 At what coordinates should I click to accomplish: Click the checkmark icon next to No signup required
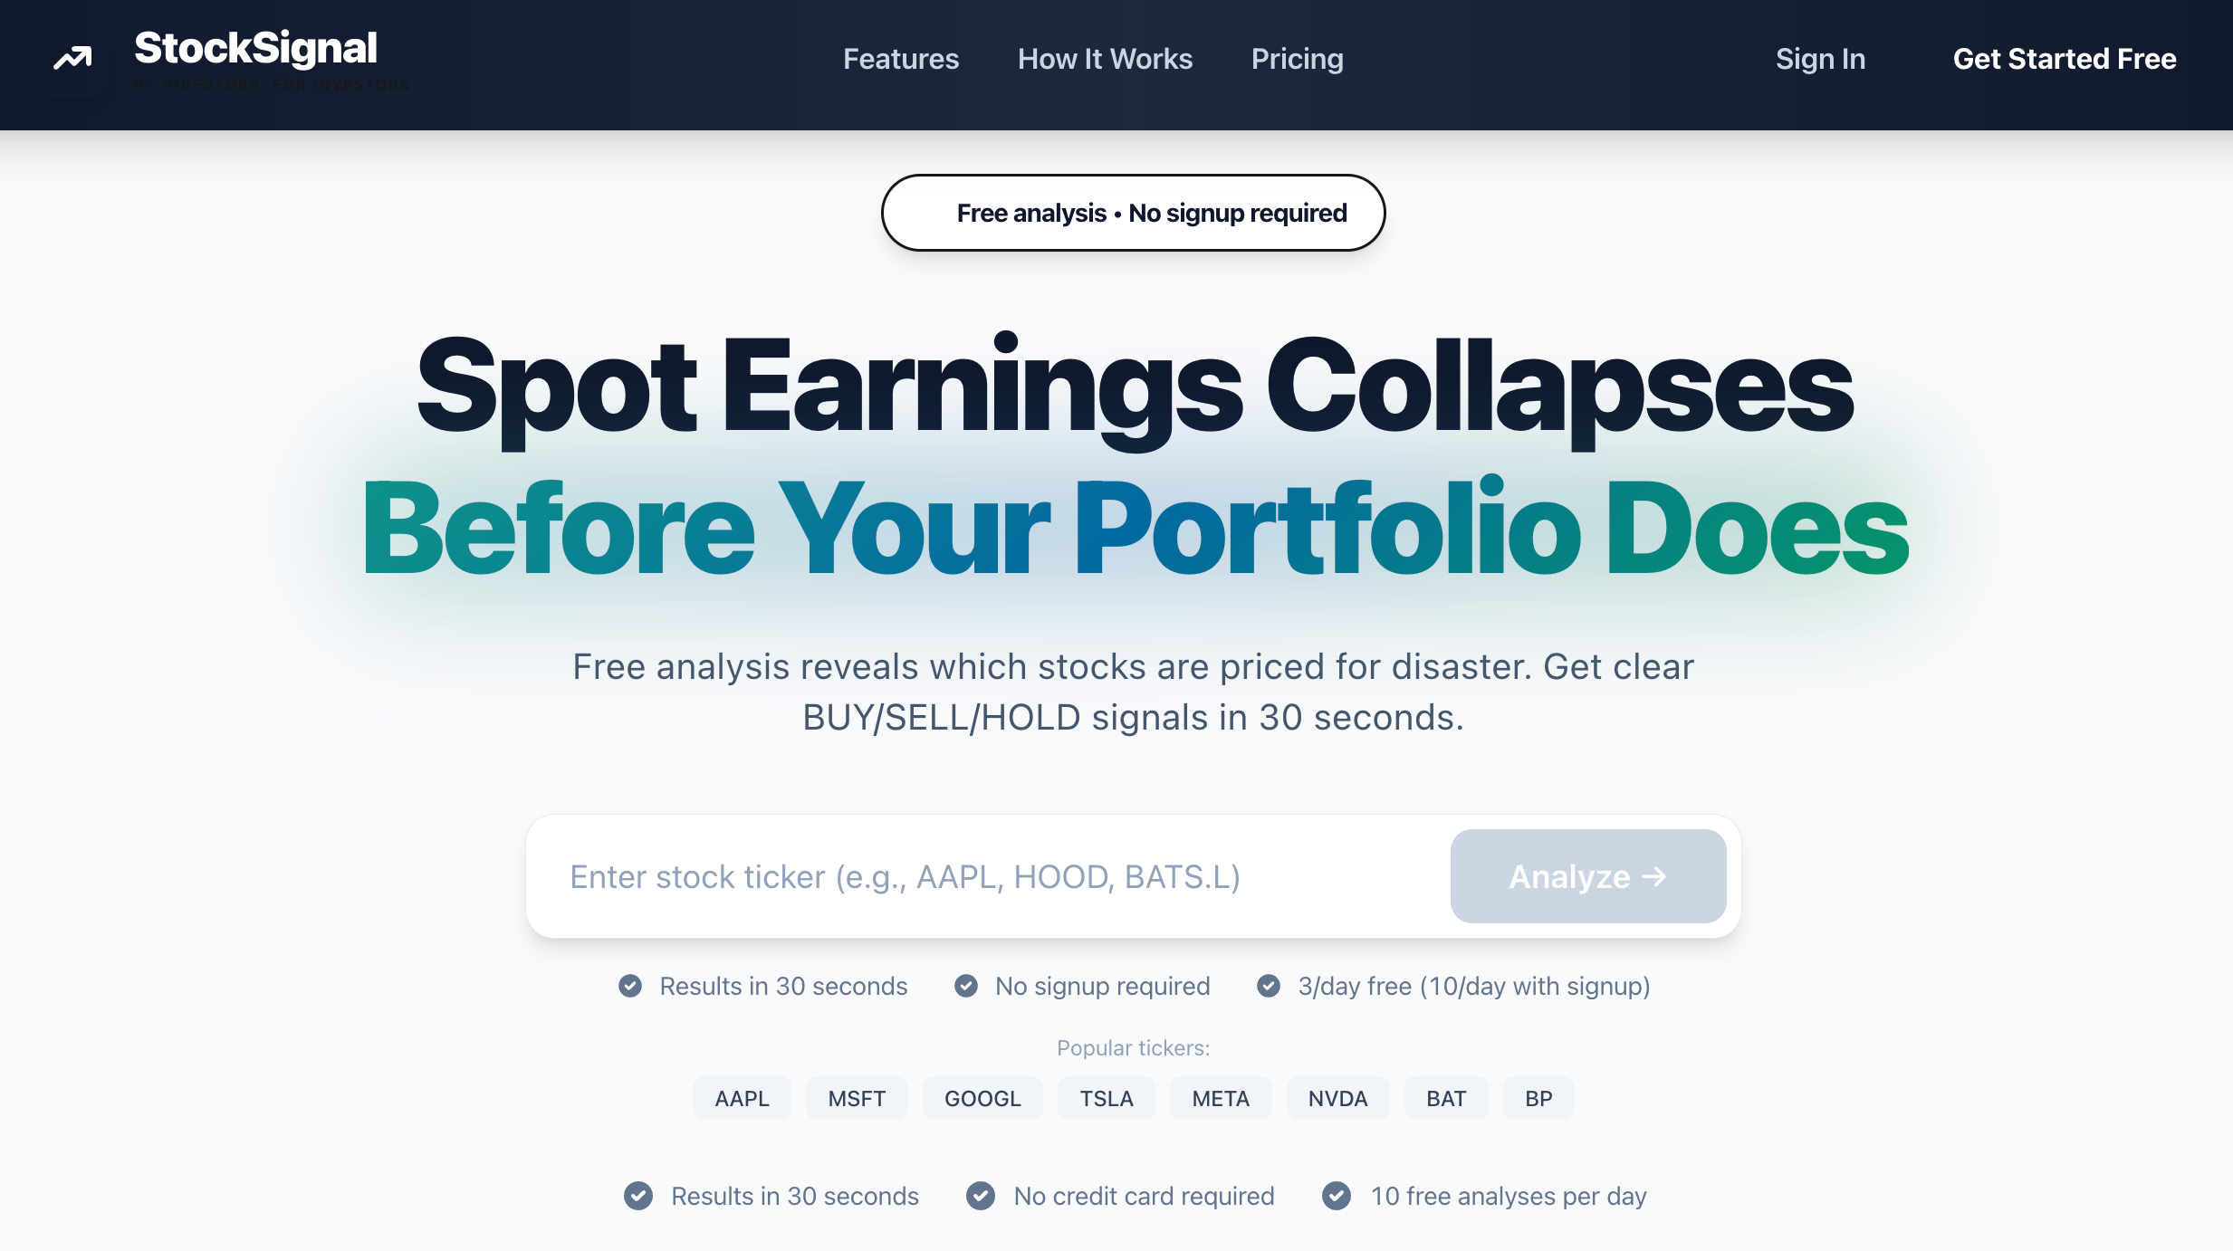[x=966, y=986]
